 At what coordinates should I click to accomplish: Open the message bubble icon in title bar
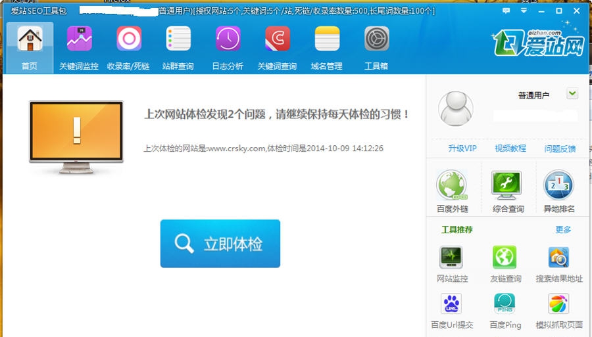click(506, 11)
